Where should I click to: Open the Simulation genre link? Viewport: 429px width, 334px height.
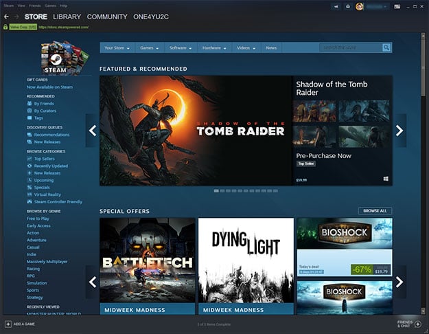36,283
